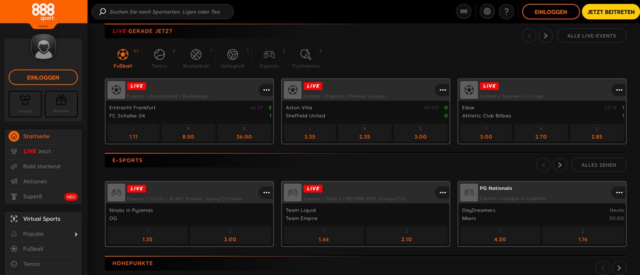The image size is (640, 275).
Task: Select the Tischtennis icon in live filter
Action: pyautogui.click(x=306, y=54)
